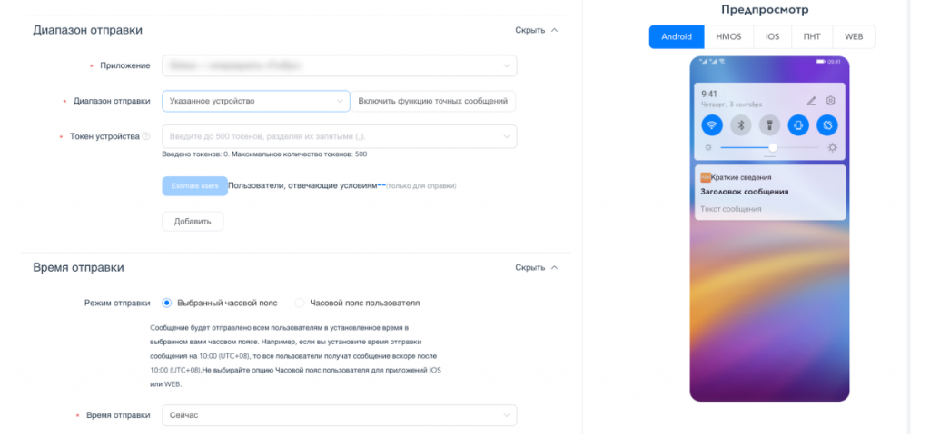
Task: Click the help icon beside Токен устройства
Action: tap(146, 136)
